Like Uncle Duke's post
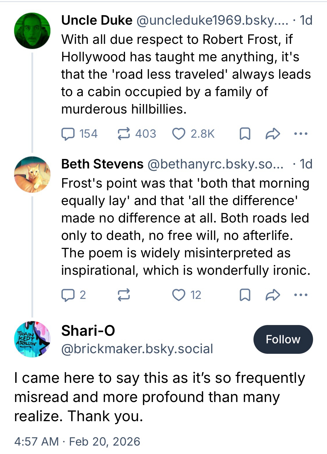Screen dimensions: 327x454 [179, 134]
